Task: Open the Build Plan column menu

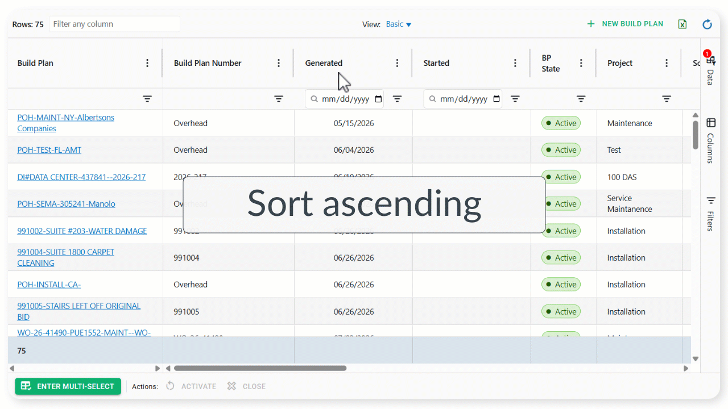Action: tap(147, 63)
